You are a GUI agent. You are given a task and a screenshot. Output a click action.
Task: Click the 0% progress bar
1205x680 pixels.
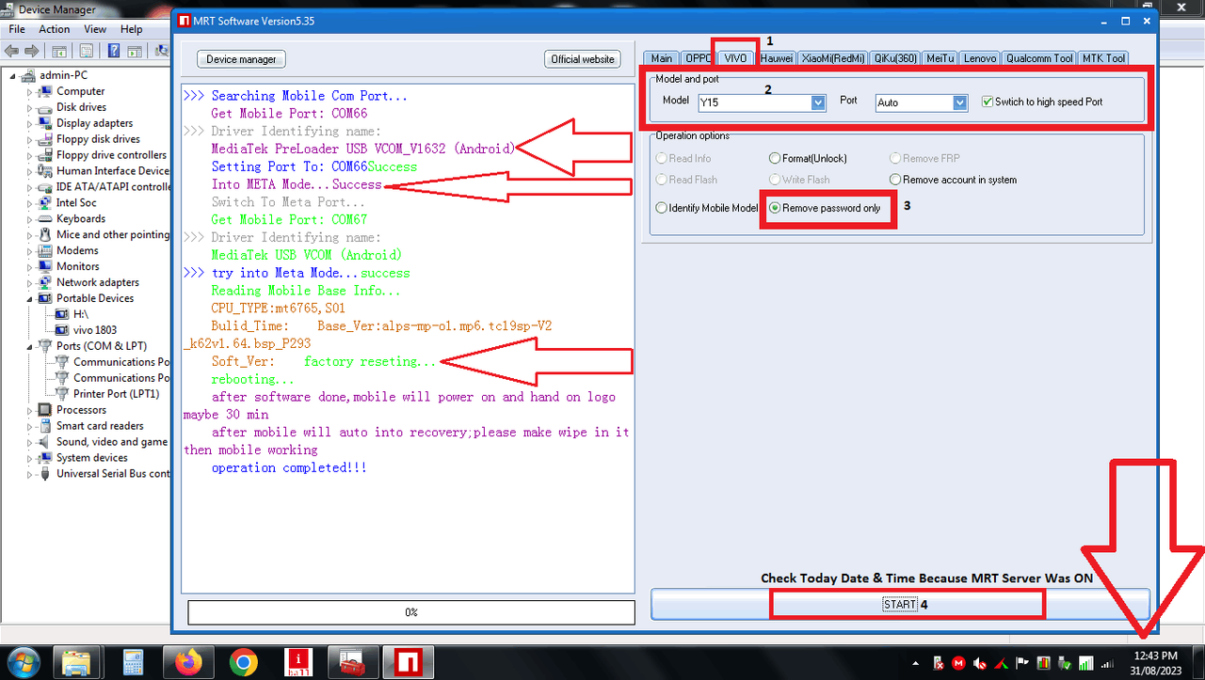pyautogui.click(x=410, y=612)
